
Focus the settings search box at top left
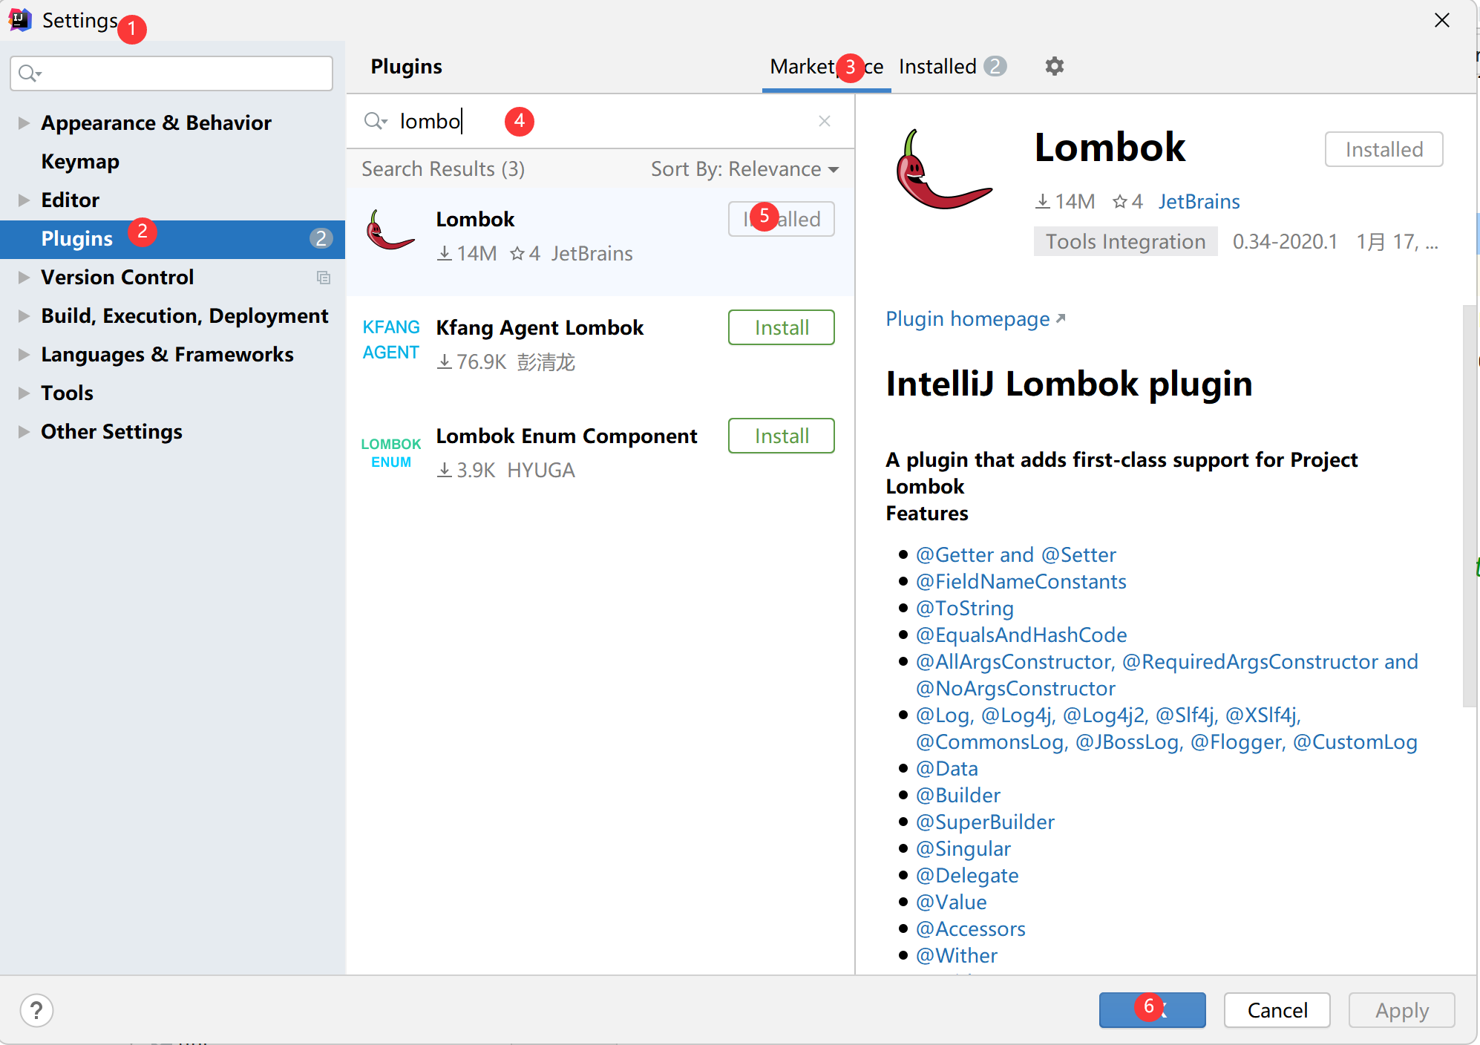coord(171,73)
